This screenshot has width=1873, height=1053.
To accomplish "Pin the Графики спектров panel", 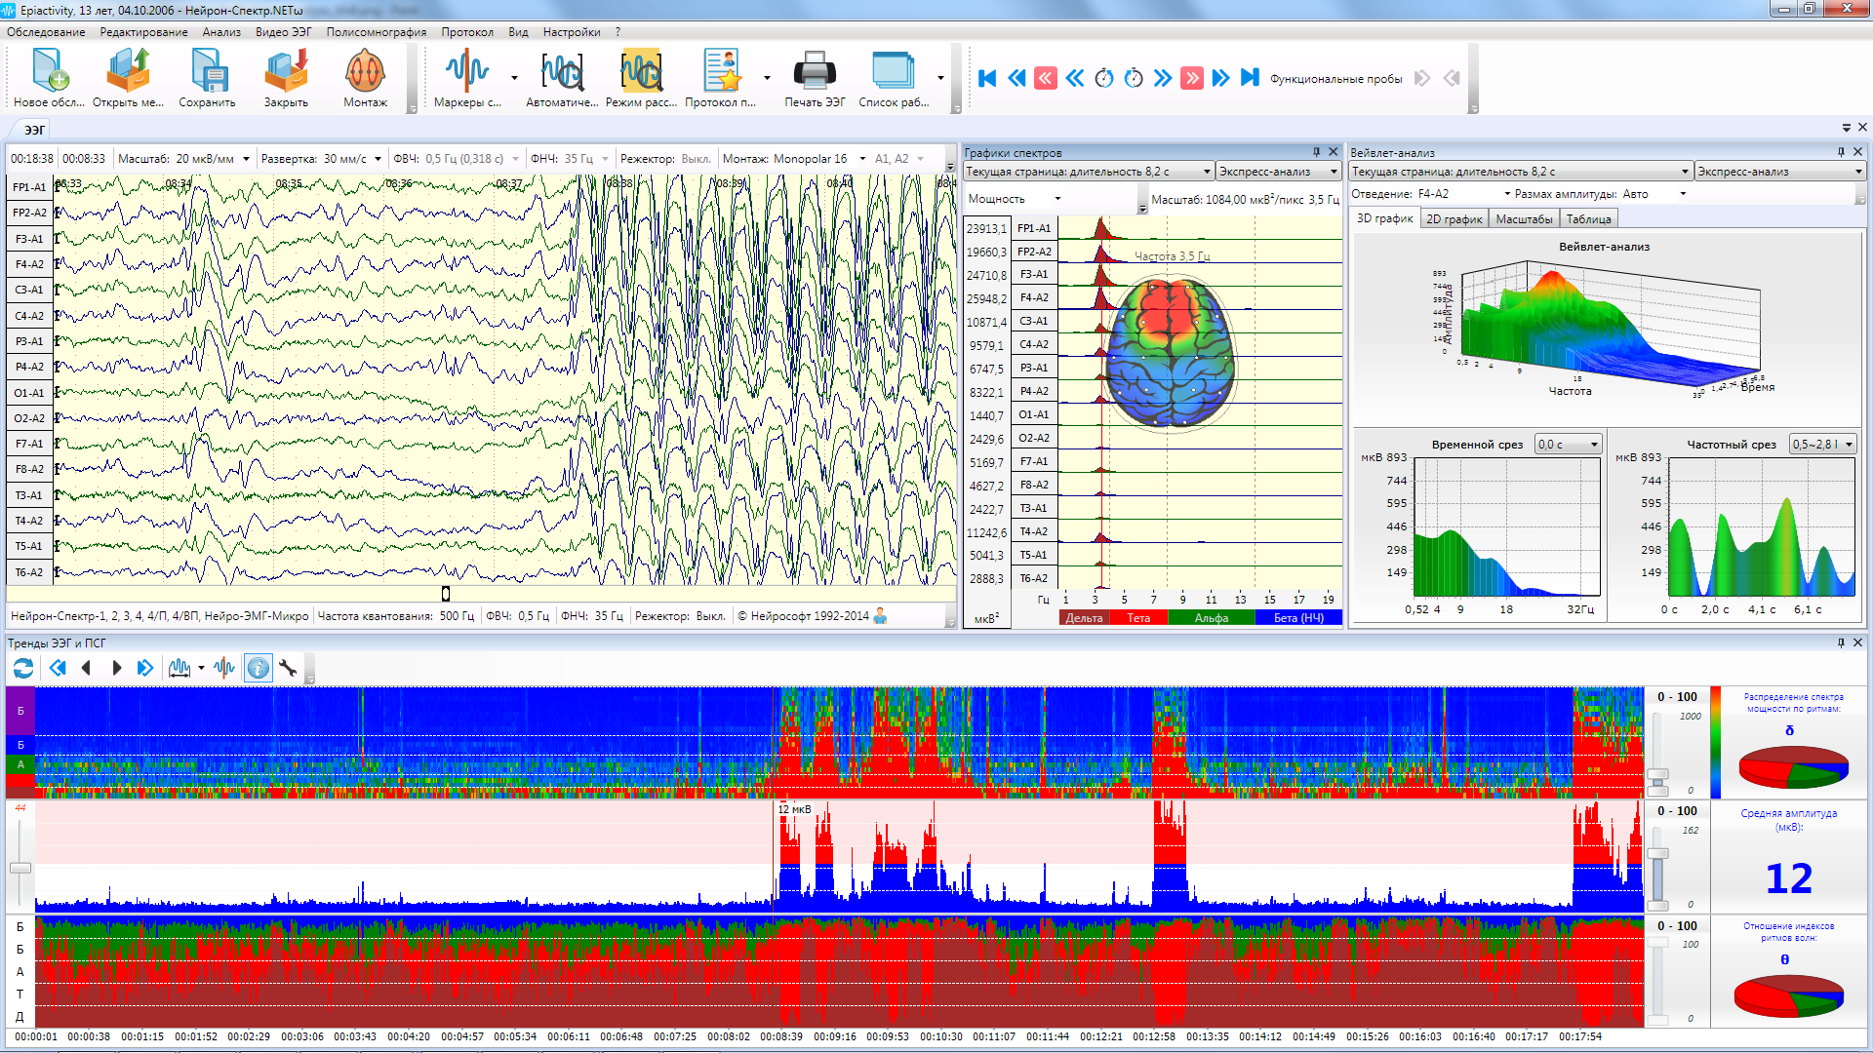I will coord(1316,152).
